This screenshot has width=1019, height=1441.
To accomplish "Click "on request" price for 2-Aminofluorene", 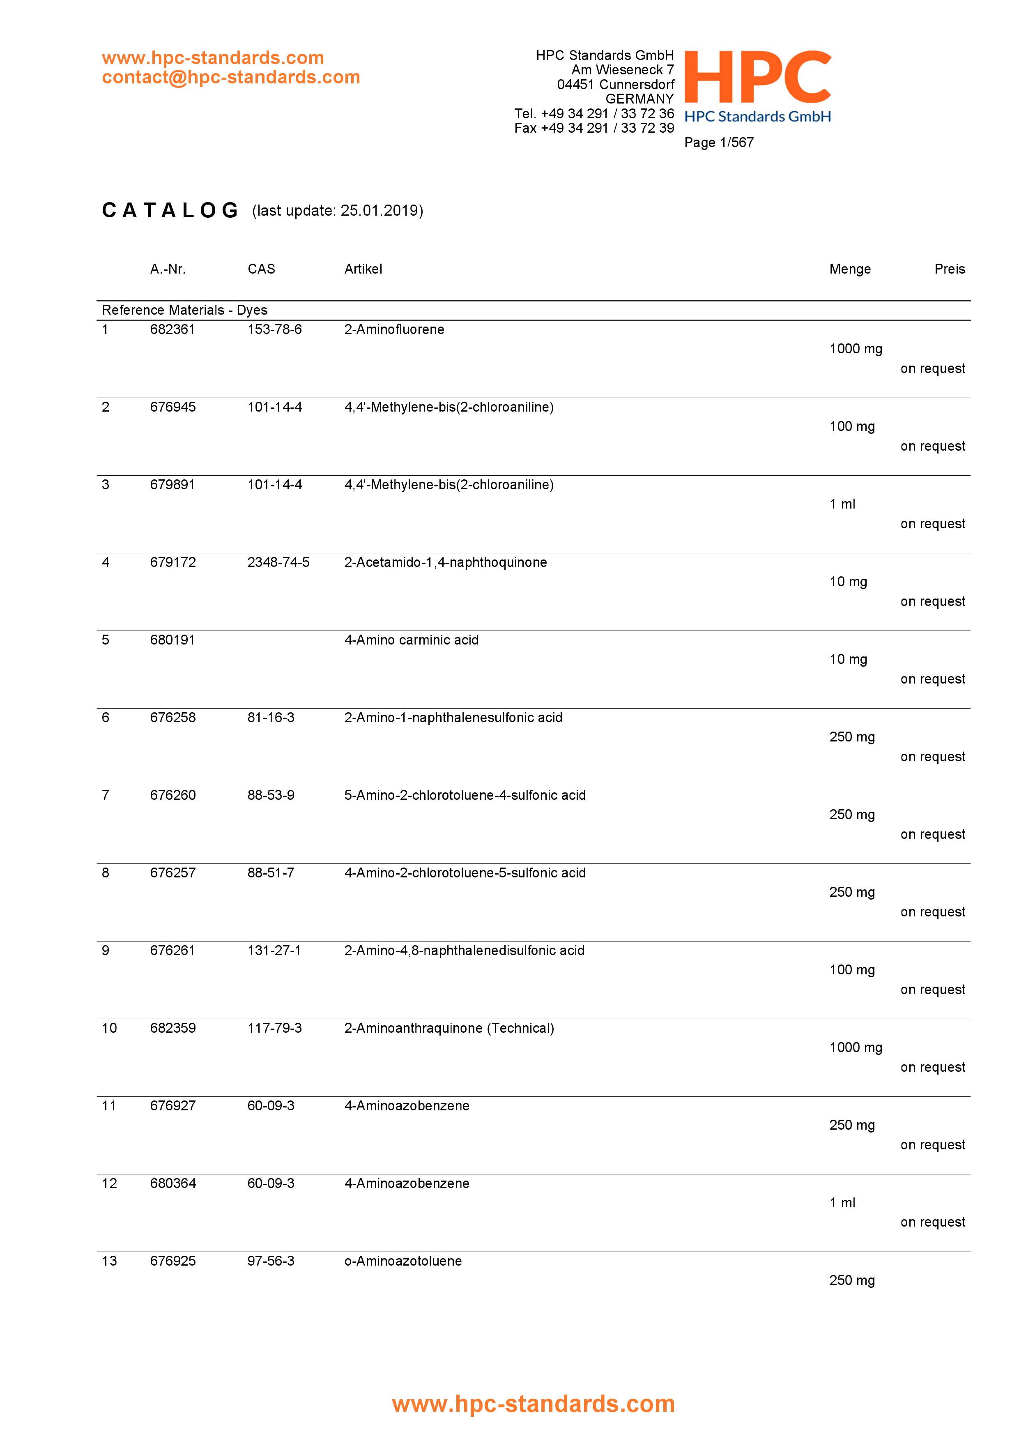I will 932,368.
